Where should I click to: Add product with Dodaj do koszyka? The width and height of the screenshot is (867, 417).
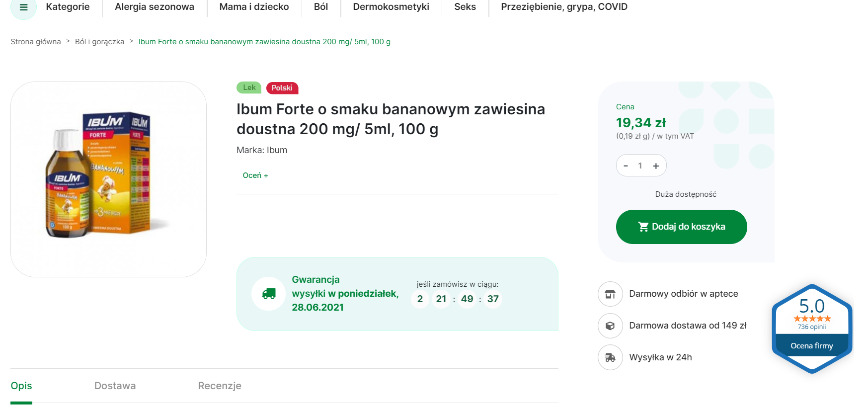tap(681, 227)
